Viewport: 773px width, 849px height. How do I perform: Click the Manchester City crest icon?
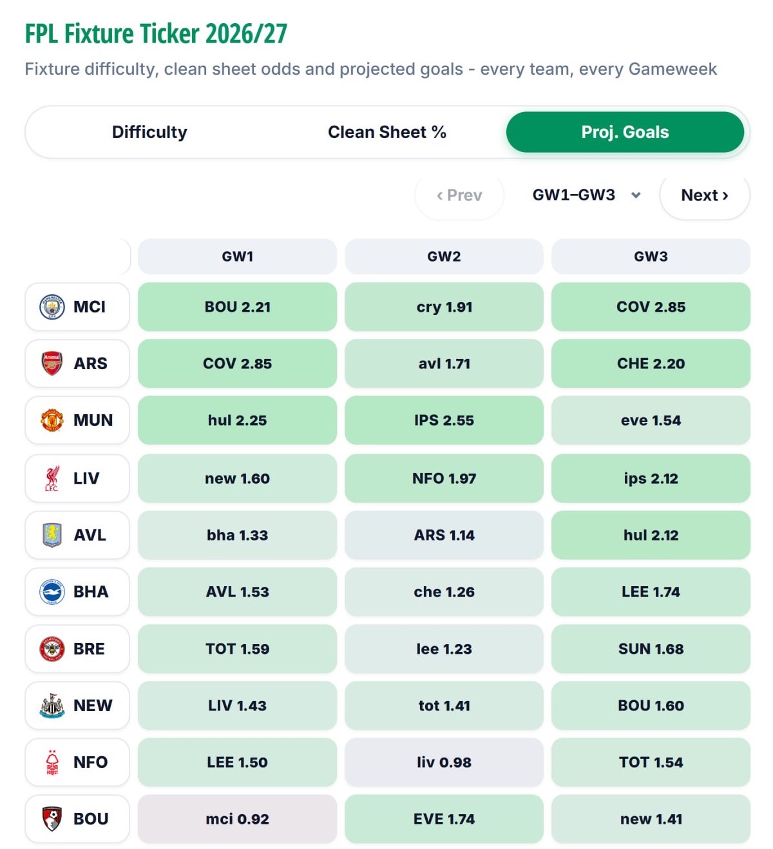click(52, 307)
